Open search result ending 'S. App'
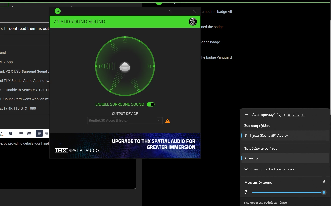 coord(6,62)
